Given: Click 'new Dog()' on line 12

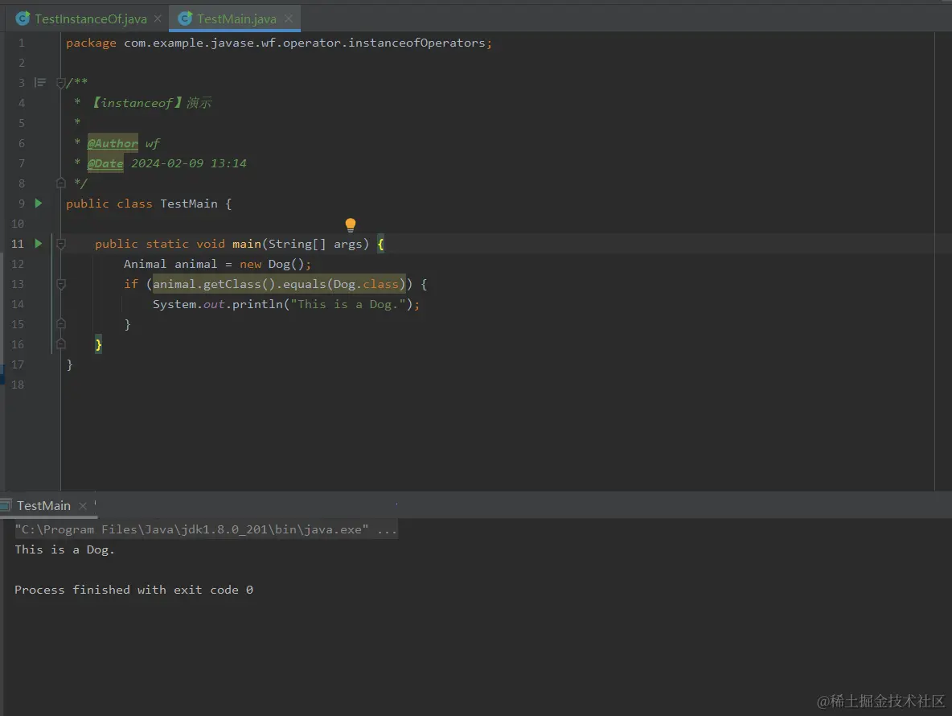Looking at the screenshot, I should 272,264.
